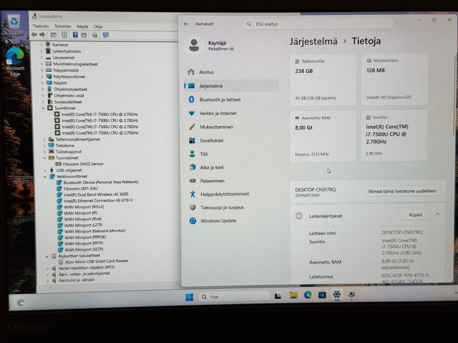Viewport: 458px width, 343px height.
Task: Select WAN Miniport (Network Monitor)
Action: pos(95,231)
